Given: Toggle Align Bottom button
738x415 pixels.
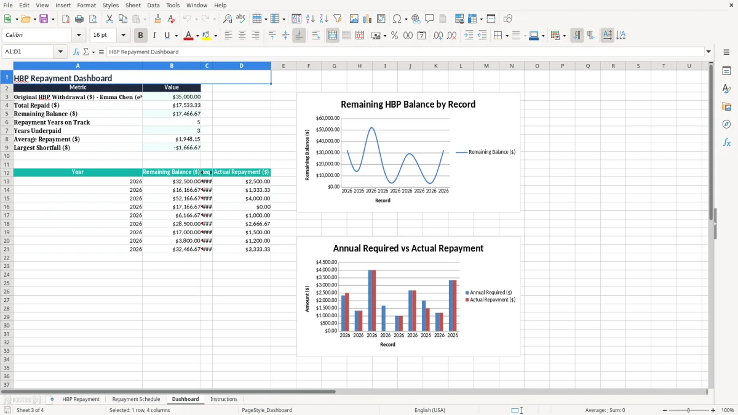Looking at the screenshot, I should (299, 36).
